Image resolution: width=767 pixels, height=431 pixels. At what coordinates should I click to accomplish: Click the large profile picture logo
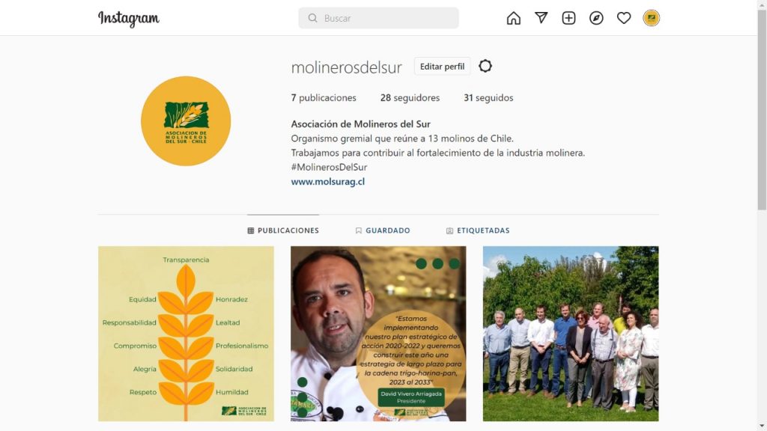click(x=186, y=121)
